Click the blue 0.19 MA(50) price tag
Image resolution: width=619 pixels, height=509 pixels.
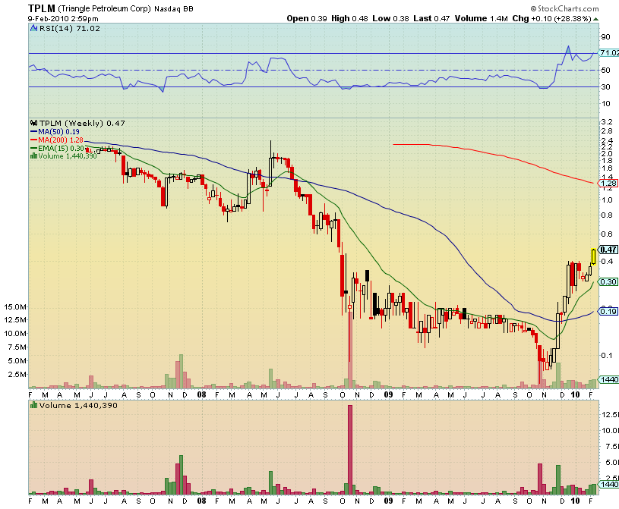[x=608, y=312]
